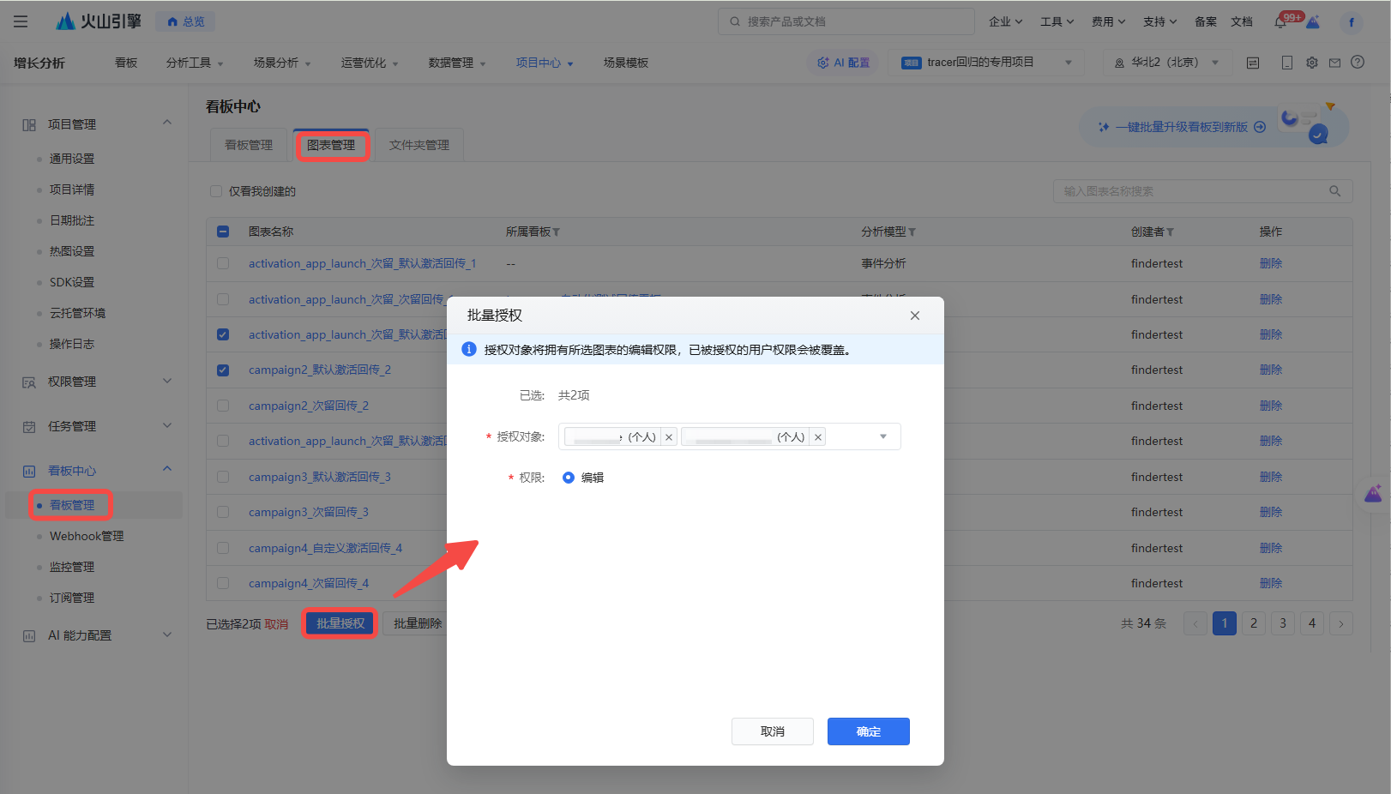This screenshot has height=794, width=1391.
Task: Check the activation_app_launch_次留_默认激活回传_1 row
Action: click(223, 263)
